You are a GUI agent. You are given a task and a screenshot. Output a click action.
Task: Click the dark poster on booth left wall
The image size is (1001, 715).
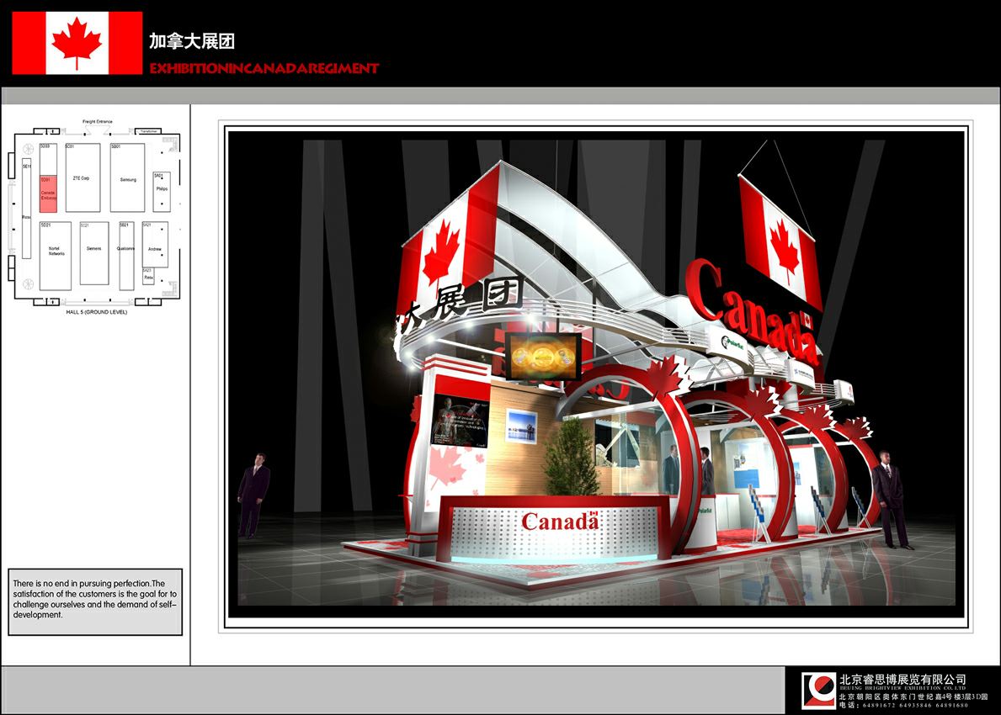[x=461, y=421]
